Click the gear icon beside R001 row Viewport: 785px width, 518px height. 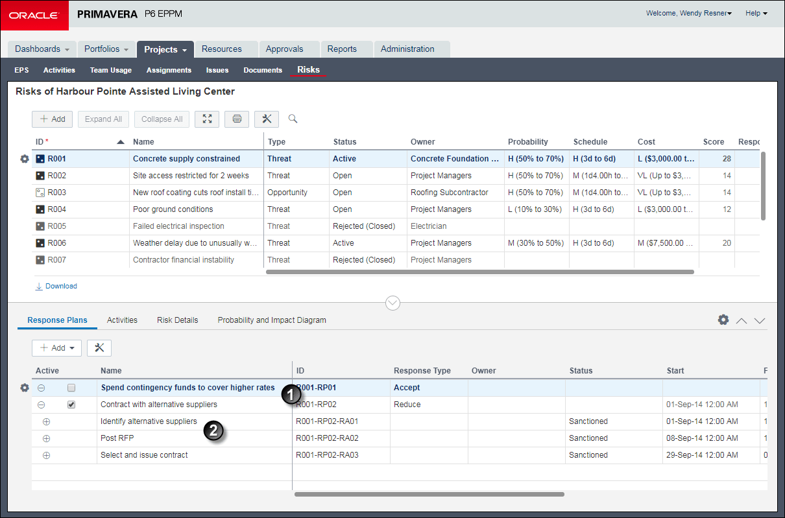[x=25, y=159]
